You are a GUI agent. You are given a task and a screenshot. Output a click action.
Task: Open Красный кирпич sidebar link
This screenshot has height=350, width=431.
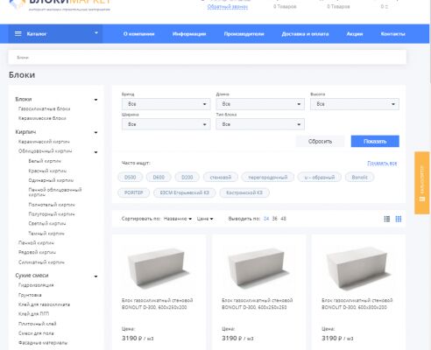(47, 171)
